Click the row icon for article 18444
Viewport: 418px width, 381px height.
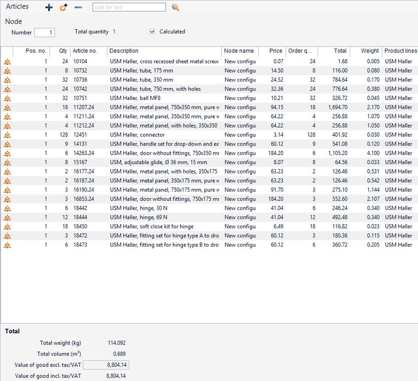click(7, 217)
